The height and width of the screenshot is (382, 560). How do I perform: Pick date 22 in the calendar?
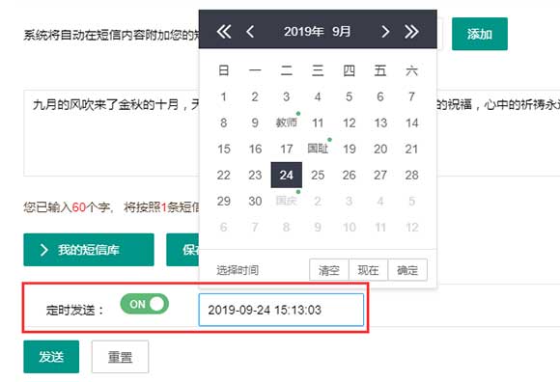[x=224, y=175]
